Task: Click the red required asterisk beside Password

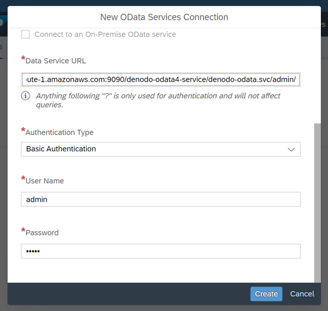Action: 23,230
